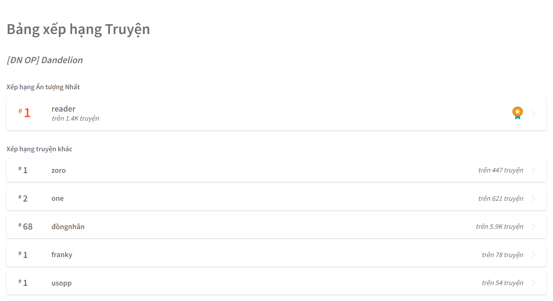Click the 'trên 78 truyện' count text
Image resolution: width=553 pixels, height=301 pixels.
pyautogui.click(x=503, y=255)
